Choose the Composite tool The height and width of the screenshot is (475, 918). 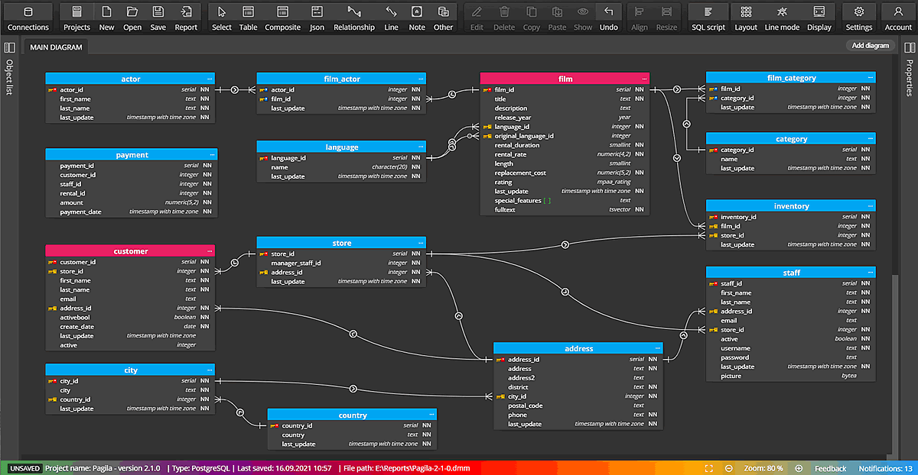coord(282,18)
